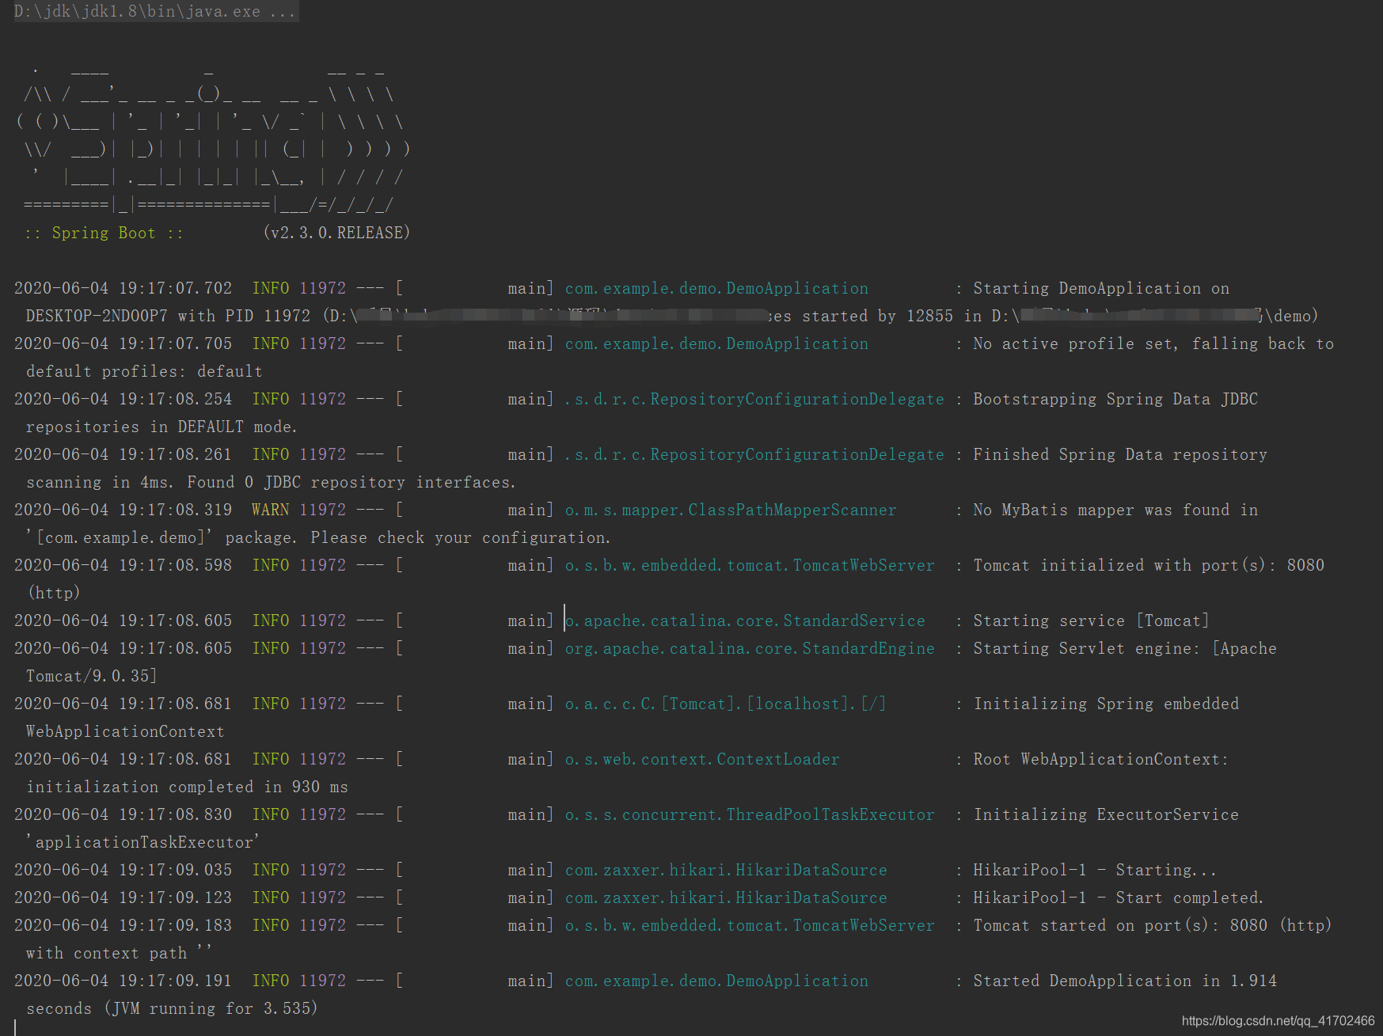Click 'HikariPool-1 - Start completed.' message
Image resolution: width=1383 pixels, height=1036 pixels.
[1119, 897]
